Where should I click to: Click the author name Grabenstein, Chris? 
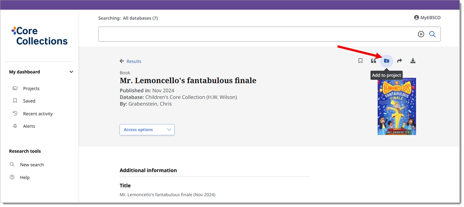150,104
